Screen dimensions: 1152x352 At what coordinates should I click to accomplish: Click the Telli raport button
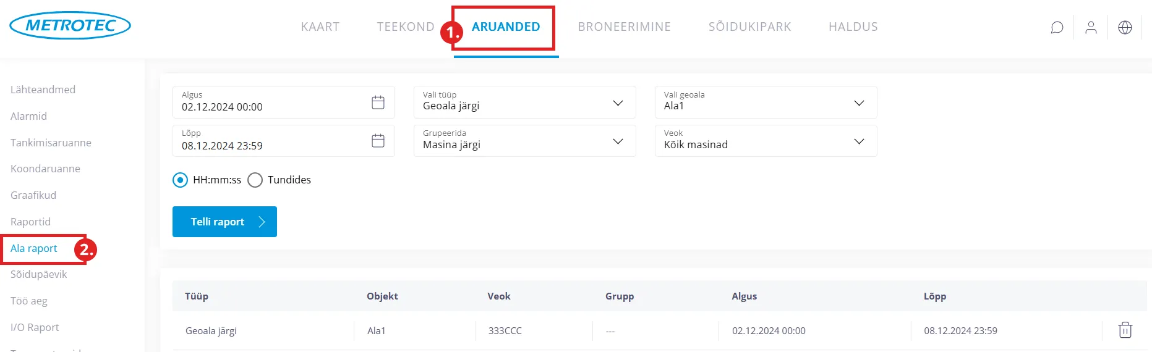224,222
